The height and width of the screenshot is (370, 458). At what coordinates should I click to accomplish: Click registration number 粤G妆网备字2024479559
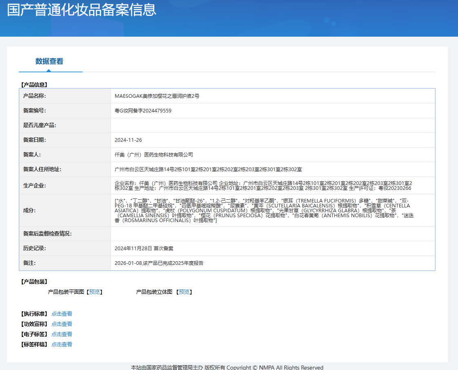[x=143, y=110]
